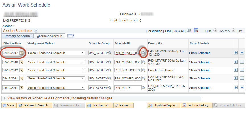Click the Personalize link

[154, 31]
